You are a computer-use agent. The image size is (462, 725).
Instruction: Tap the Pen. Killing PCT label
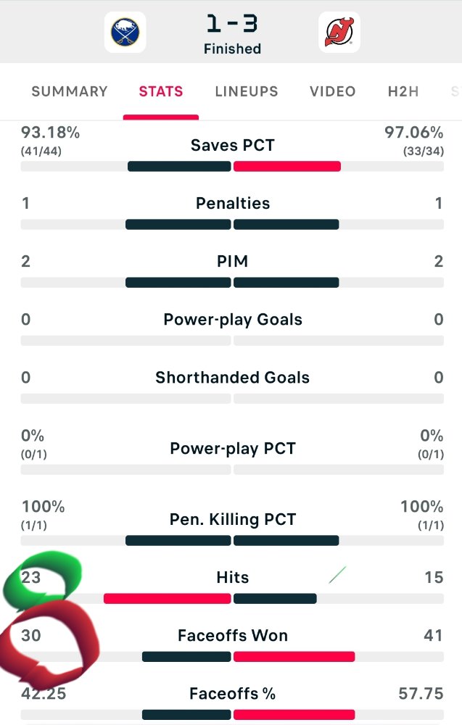pyautogui.click(x=233, y=519)
